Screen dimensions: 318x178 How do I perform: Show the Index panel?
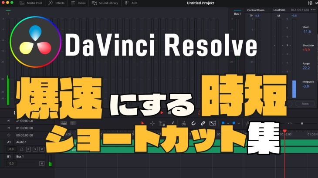[x=78, y=3]
